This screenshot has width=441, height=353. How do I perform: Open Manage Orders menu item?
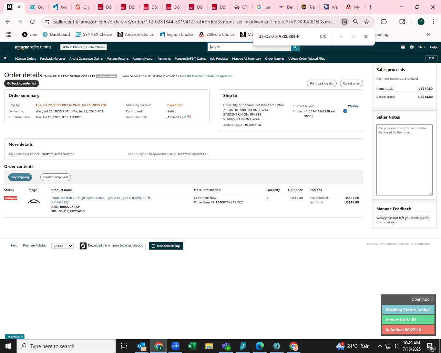(25, 59)
